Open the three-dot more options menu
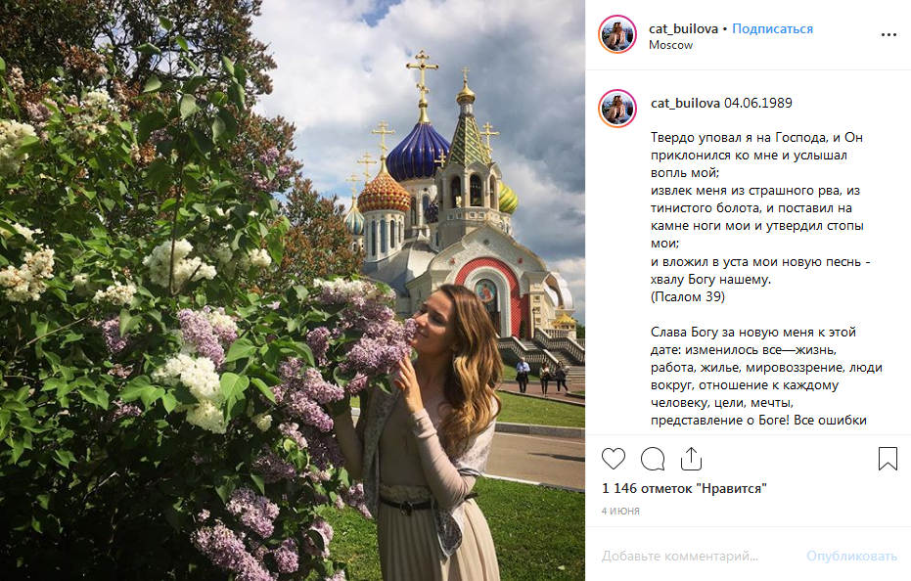911x581 pixels. (x=888, y=34)
